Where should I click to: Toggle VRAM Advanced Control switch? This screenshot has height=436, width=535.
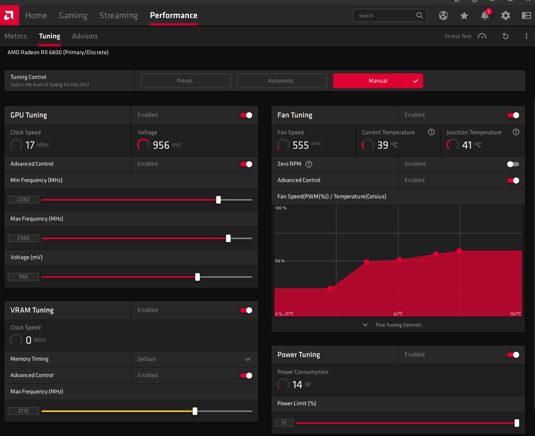246,376
